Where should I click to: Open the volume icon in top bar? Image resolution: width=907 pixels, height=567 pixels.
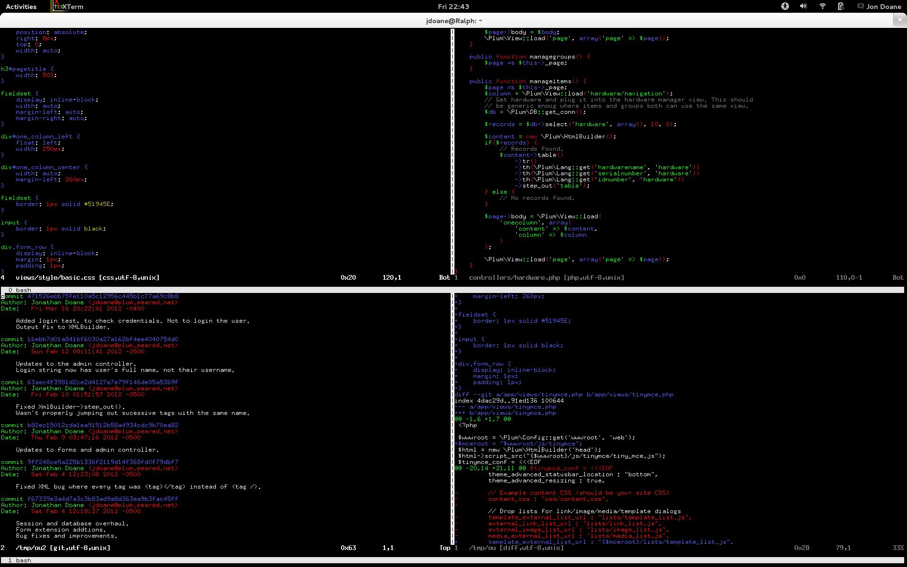click(x=803, y=6)
